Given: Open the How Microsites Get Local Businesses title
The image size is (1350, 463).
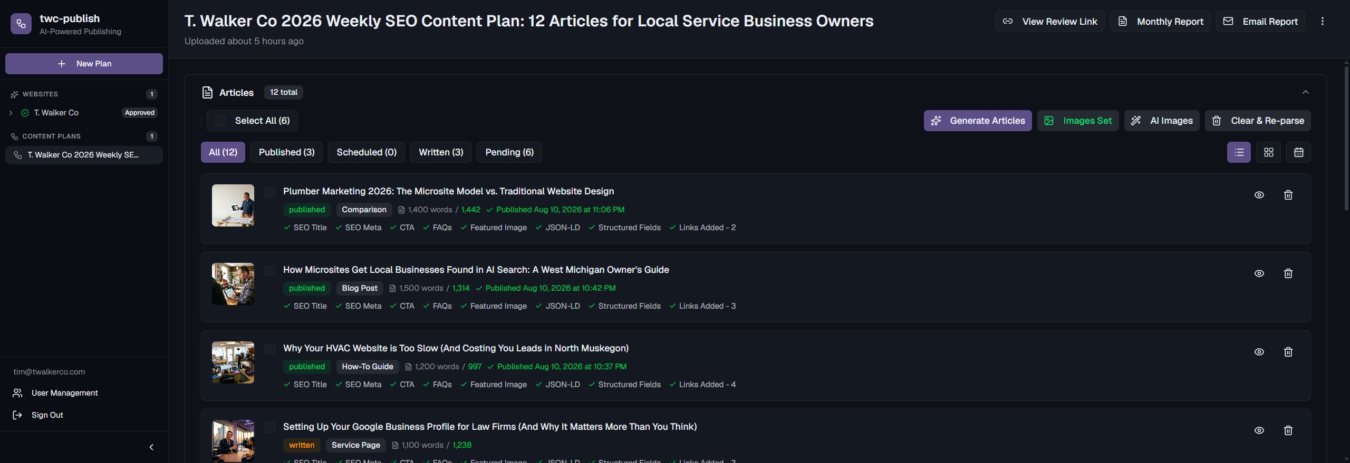Looking at the screenshot, I should tap(476, 270).
